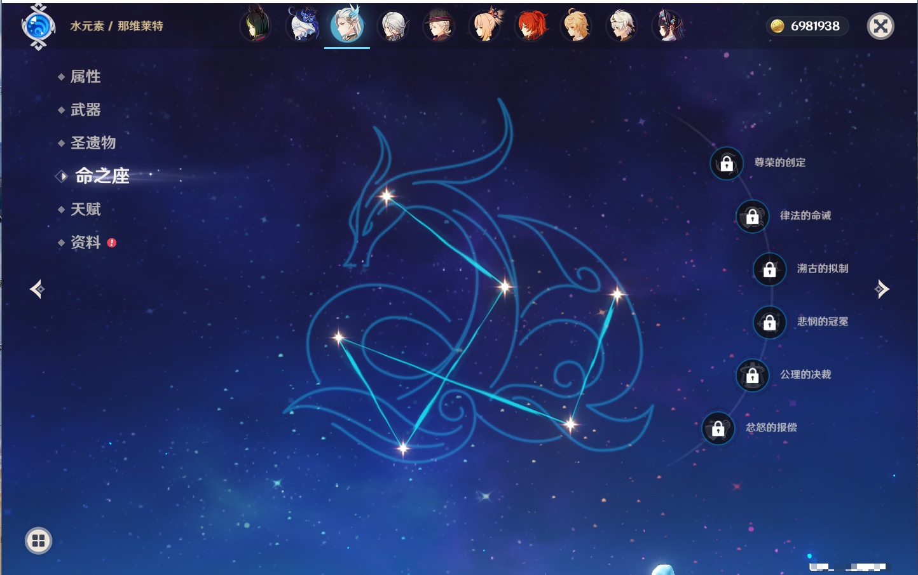
Task: Click the red alert badge beside 资料
Action: [112, 243]
